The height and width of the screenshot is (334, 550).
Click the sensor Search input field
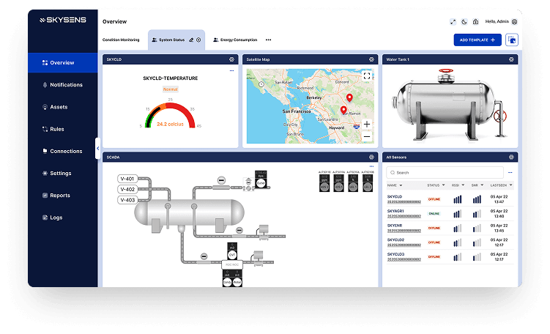click(x=447, y=173)
